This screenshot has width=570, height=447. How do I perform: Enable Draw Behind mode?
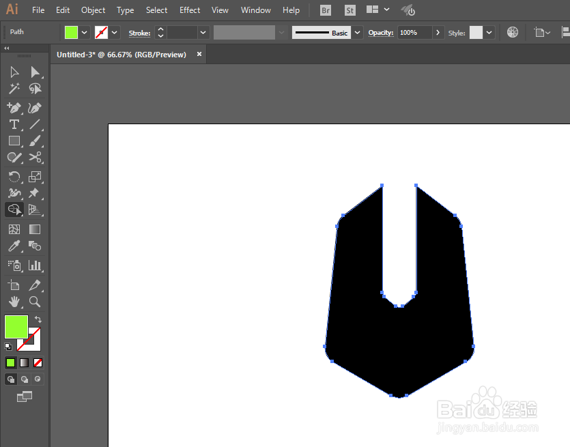25,379
